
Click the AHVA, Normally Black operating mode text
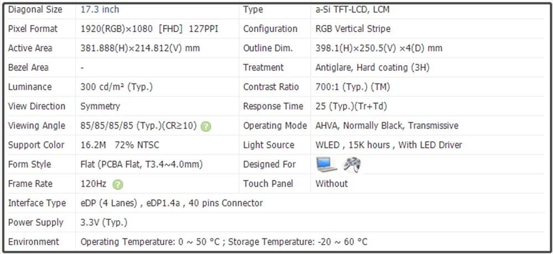pos(387,125)
